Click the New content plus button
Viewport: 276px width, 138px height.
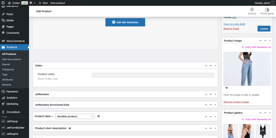pyautogui.click(x=43, y=3)
